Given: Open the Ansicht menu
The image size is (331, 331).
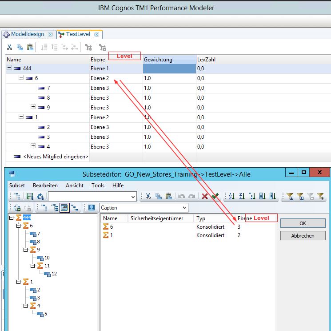Looking at the screenshot, I should [x=75, y=186].
